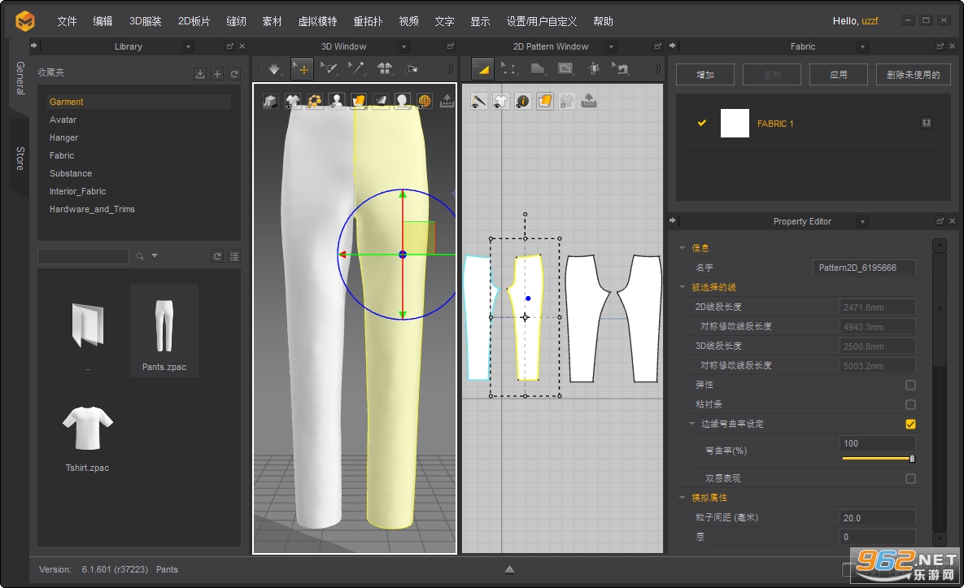The image size is (964, 588).
Task: Click the 增加 button in Fabric panel
Action: [x=705, y=74]
